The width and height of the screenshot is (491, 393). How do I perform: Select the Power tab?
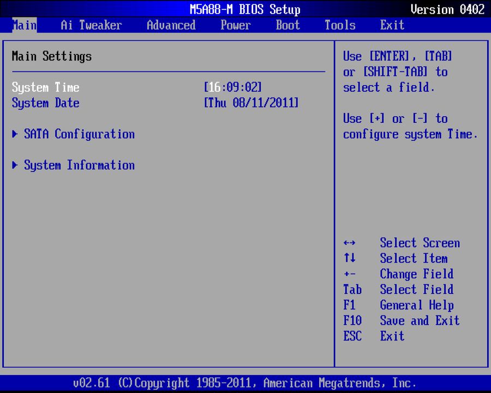pyautogui.click(x=236, y=25)
